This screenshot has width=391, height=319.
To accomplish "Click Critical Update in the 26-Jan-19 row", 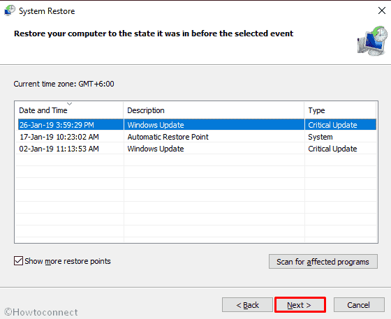I will 332,125.
